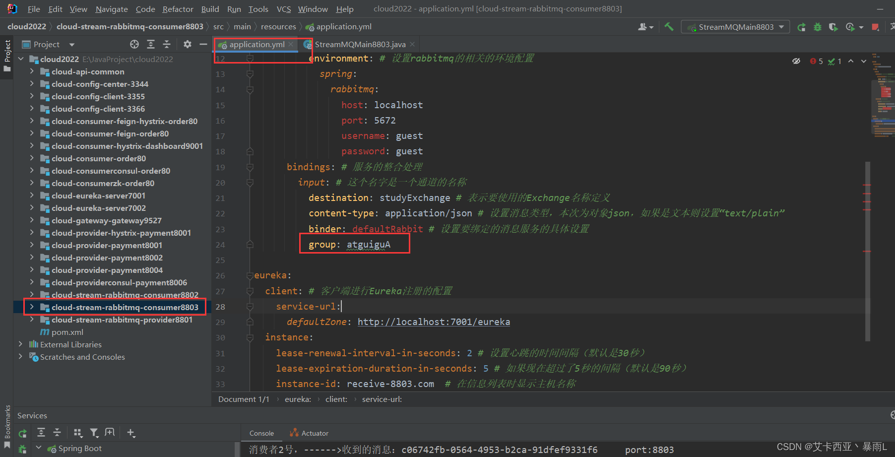
Task: Click the editor vertical scrollbar
Action: point(868,251)
